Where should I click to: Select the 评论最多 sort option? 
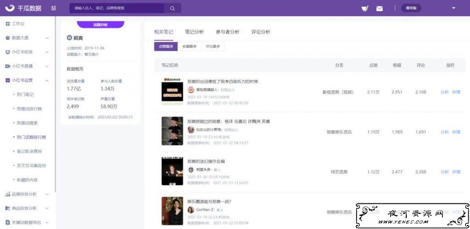point(213,46)
